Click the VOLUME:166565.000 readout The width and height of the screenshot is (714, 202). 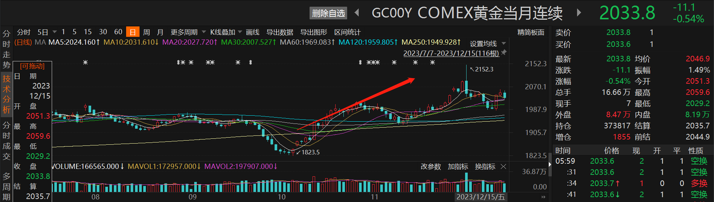[88, 166]
